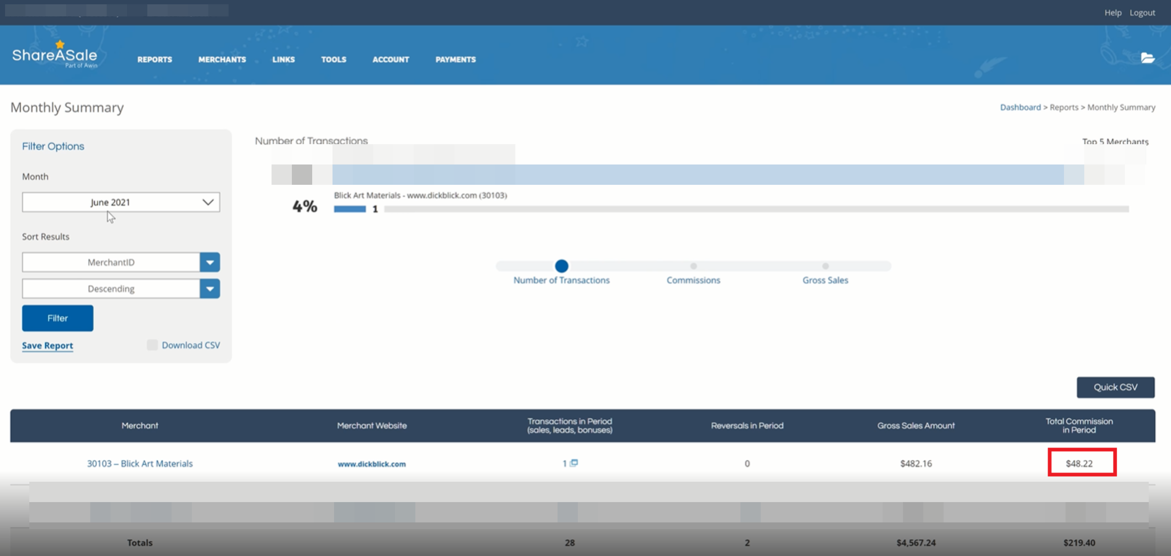Expand the MerchantID sort dropdown arrow
The width and height of the screenshot is (1171, 556).
(x=209, y=262)
